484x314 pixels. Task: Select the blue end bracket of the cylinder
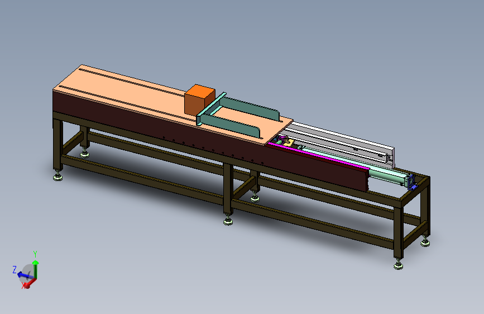[x=411, y=182]
